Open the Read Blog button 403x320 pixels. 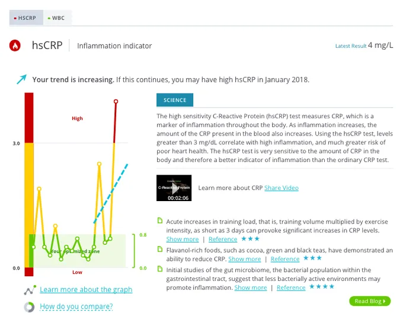[370, 301]
